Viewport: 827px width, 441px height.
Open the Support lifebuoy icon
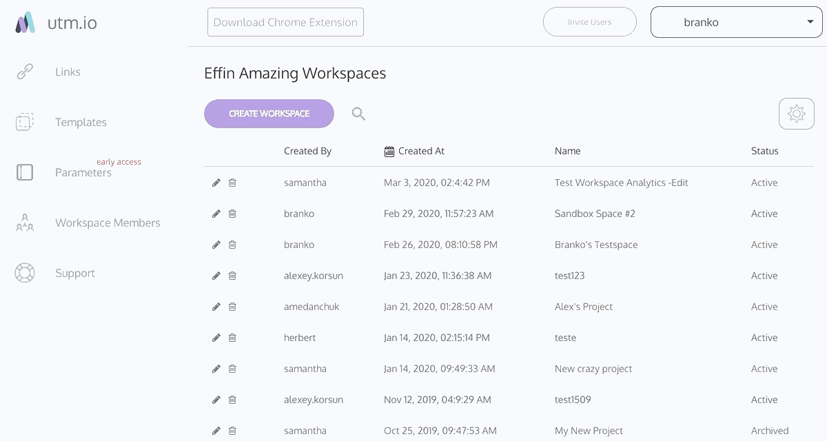[25, 273]
